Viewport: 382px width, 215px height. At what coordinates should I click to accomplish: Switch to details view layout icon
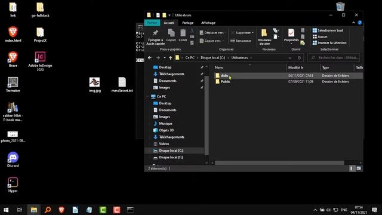(x=352, y=168)
